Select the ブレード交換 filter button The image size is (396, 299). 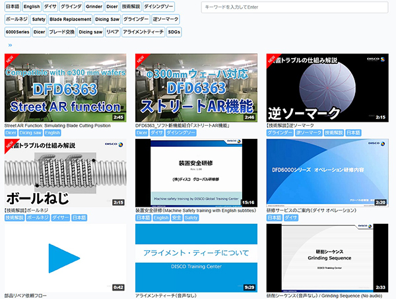tap(62, 32)
